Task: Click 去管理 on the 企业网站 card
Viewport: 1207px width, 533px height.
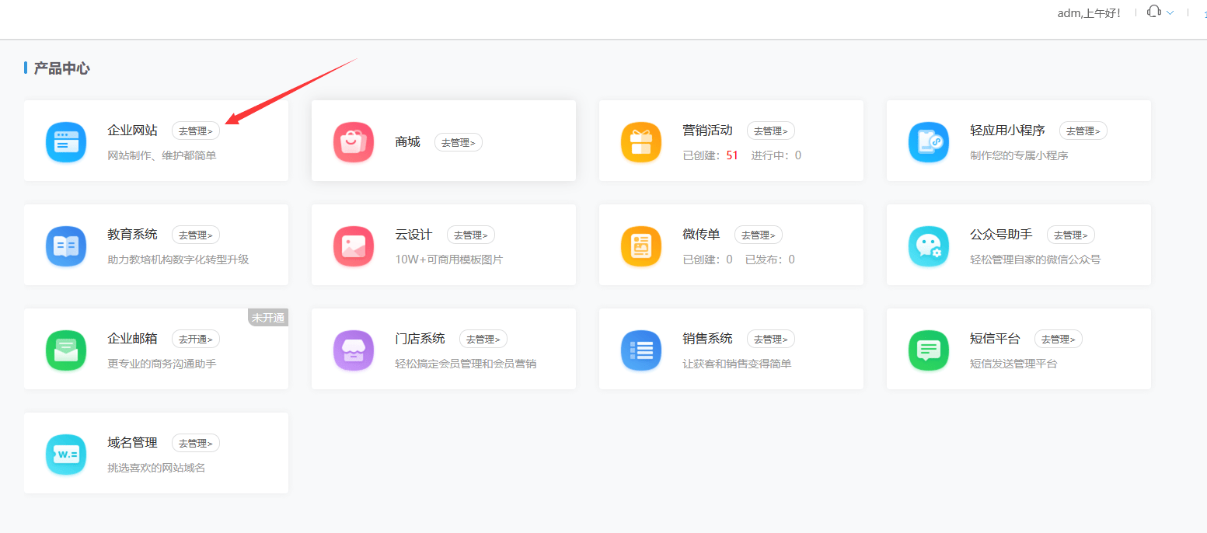Action: 195,131
